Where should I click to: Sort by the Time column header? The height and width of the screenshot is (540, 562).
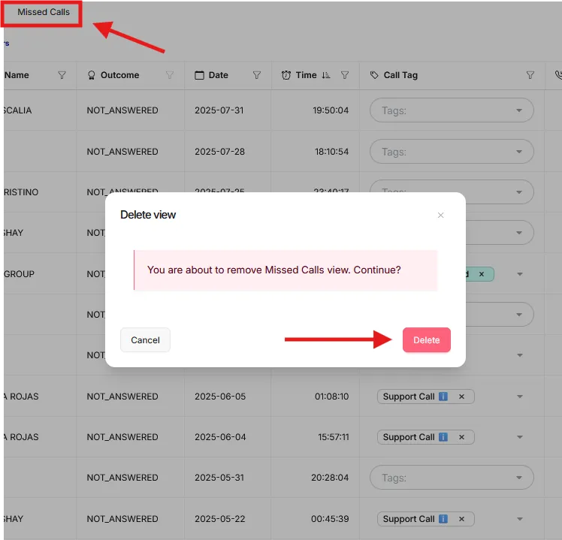306,75
